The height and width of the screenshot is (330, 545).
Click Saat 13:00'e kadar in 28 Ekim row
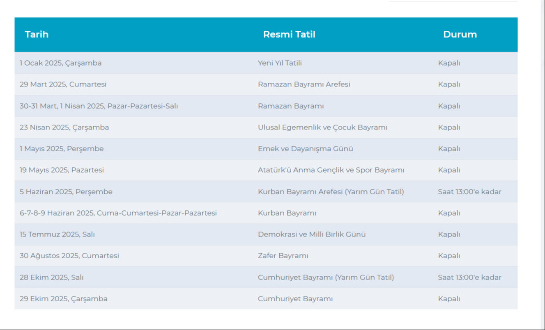469,278
